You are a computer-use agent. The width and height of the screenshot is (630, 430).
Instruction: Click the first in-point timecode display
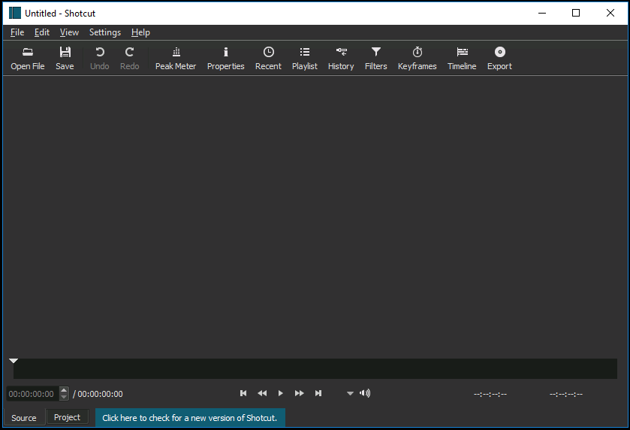pos(490,394)
